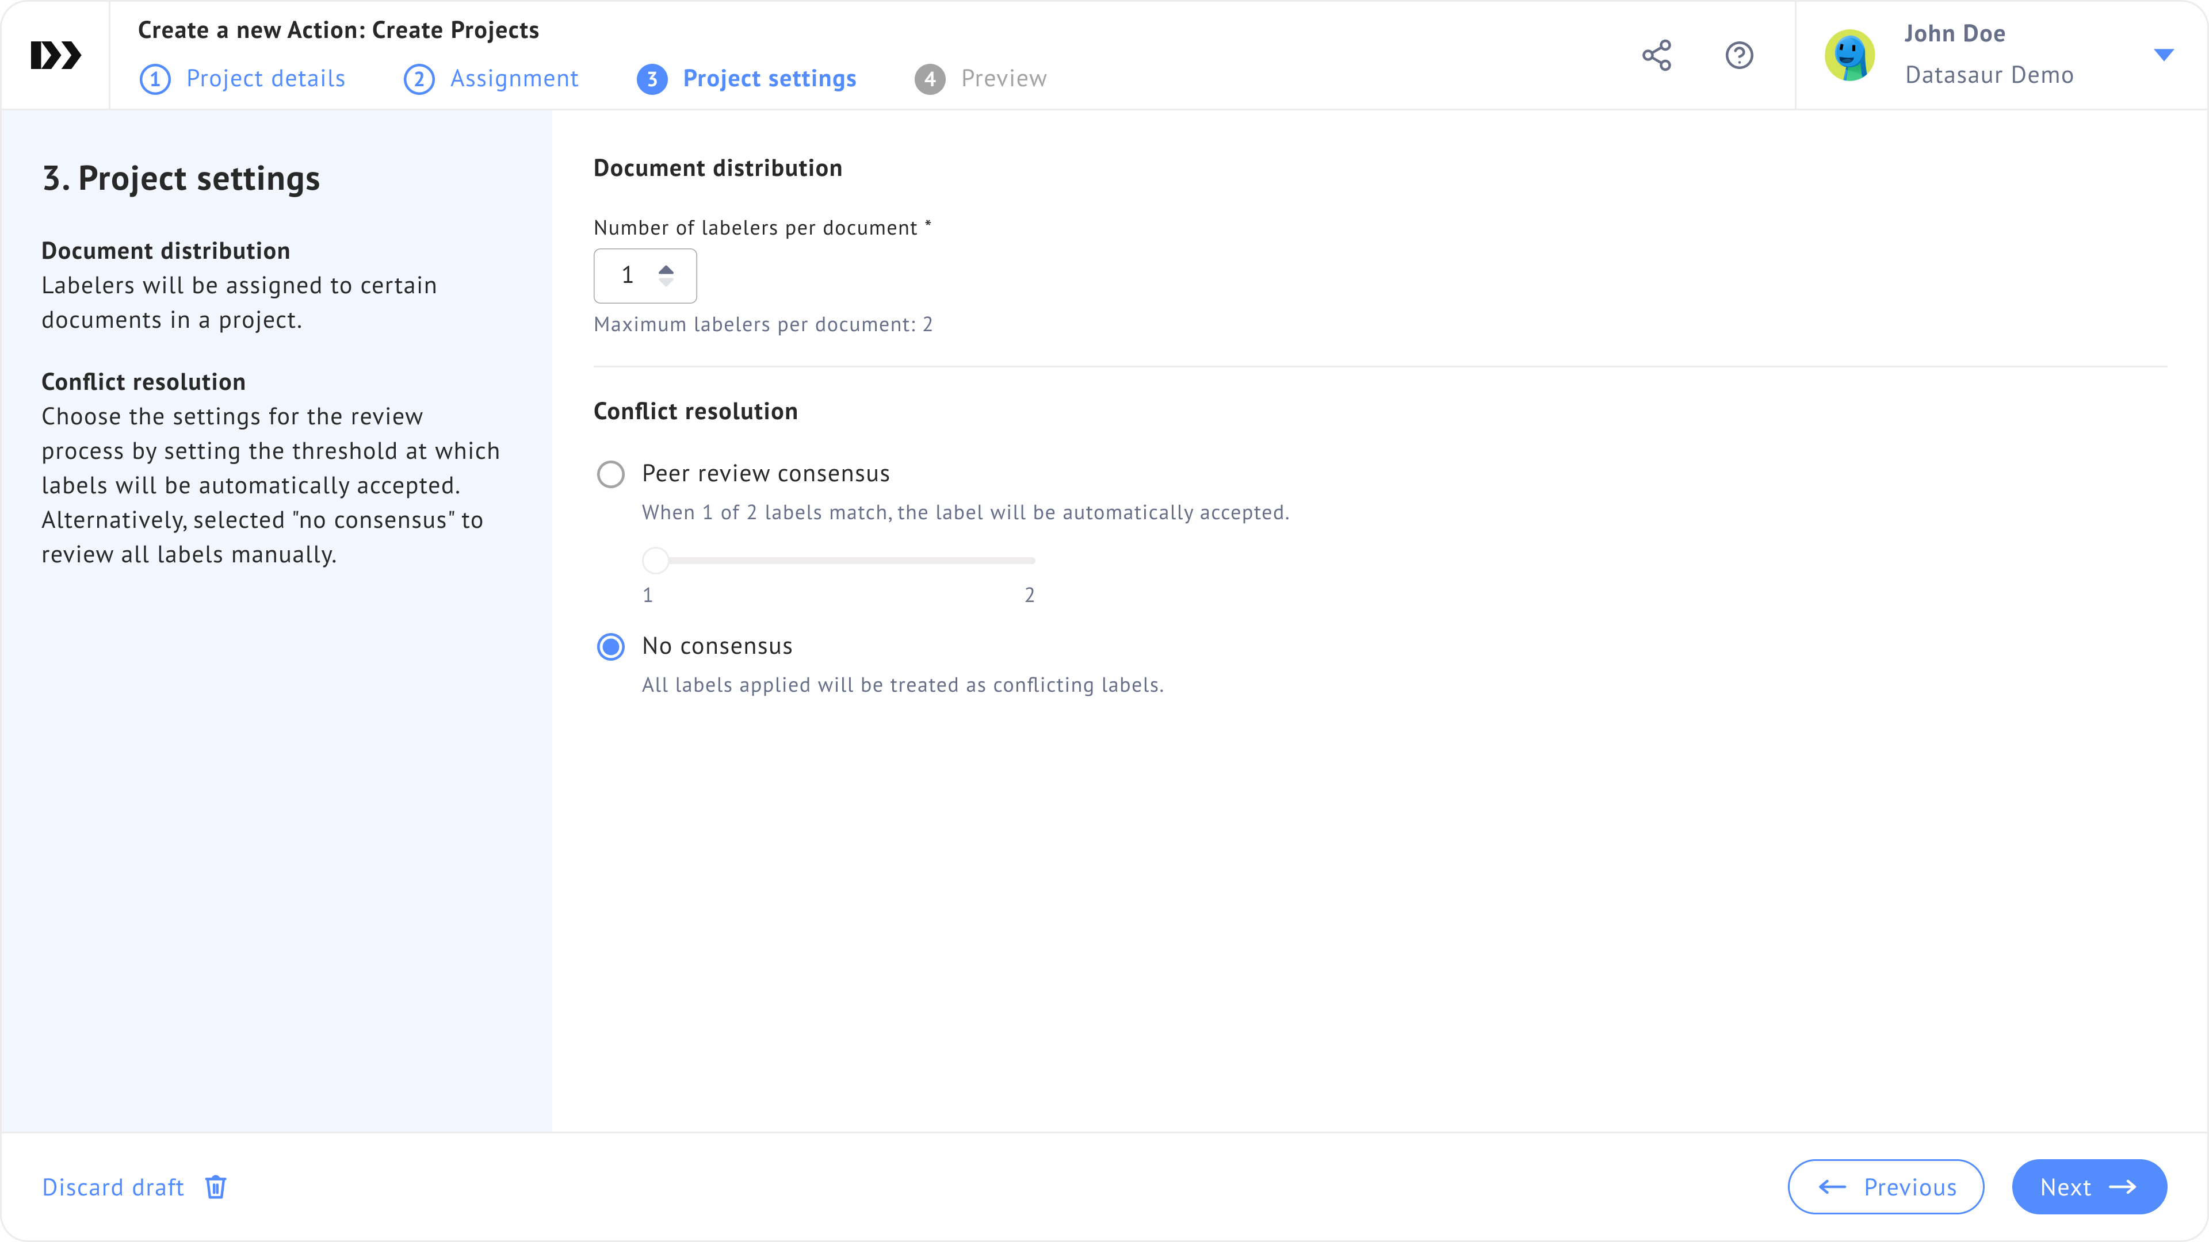Go to Project details step tab
2209x1242 pixels.
click(x=265, y=79)
